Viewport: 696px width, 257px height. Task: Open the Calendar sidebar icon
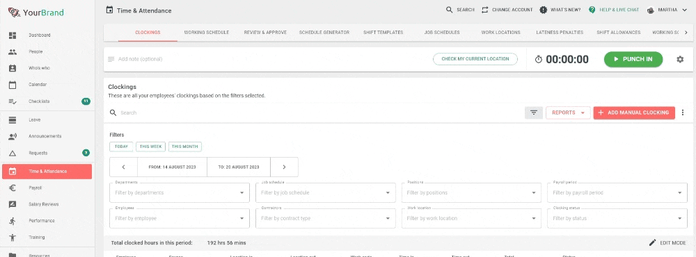click(13, 85)
